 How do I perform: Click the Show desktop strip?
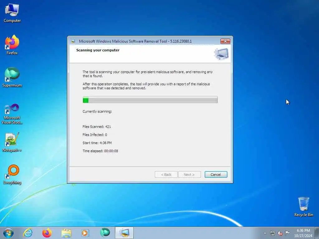(317, 233)
